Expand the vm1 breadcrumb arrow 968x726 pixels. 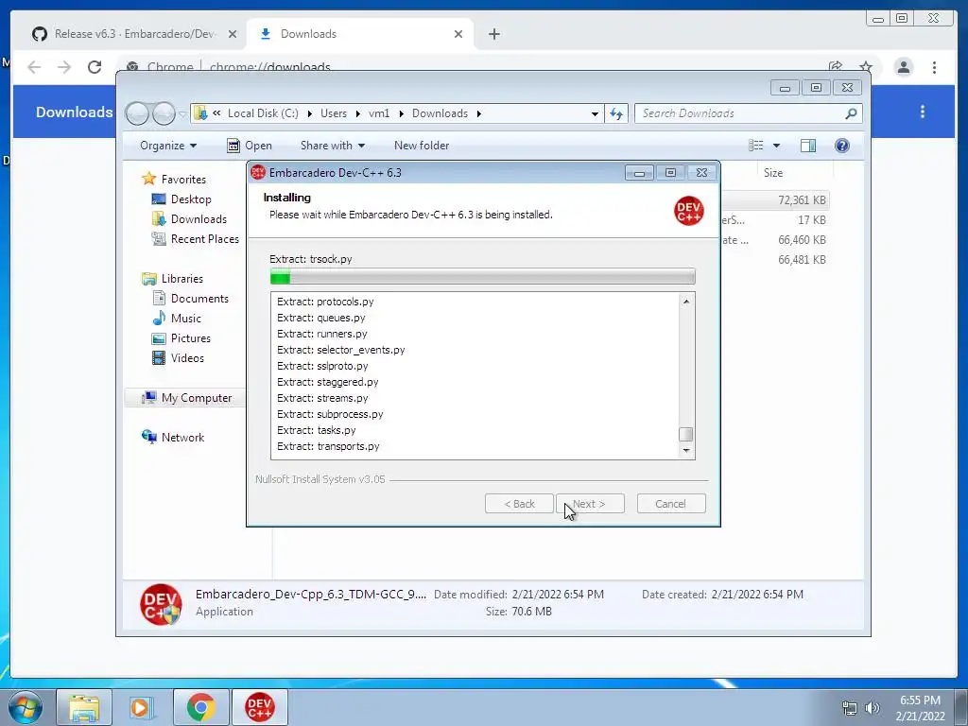click(x=401, y=113)
